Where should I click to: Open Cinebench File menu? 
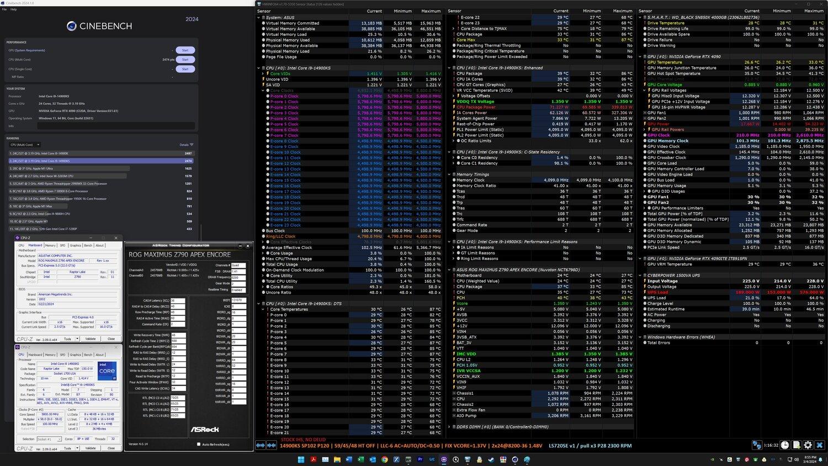(4, 9)
